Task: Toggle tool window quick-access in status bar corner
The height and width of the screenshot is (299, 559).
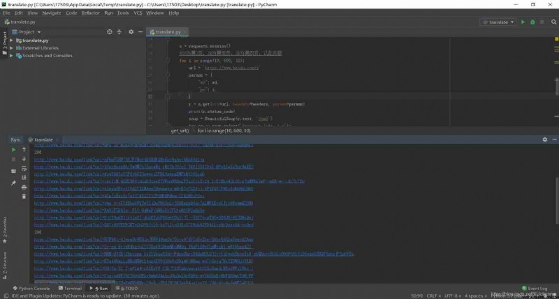Action: (x=6, y=296)
